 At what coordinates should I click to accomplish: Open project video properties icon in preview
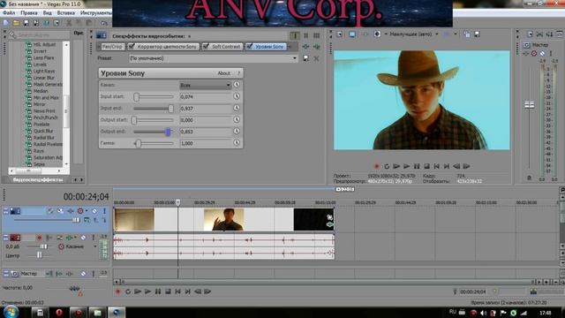[339, 34]
